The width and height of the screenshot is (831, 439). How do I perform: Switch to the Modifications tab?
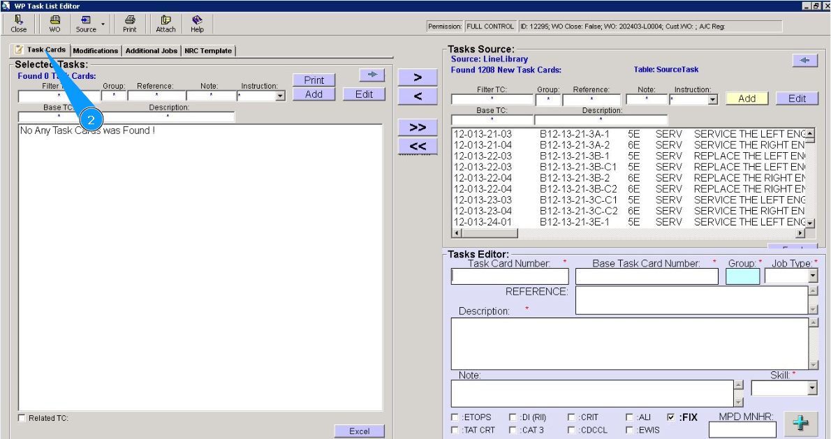click(96, 51)
